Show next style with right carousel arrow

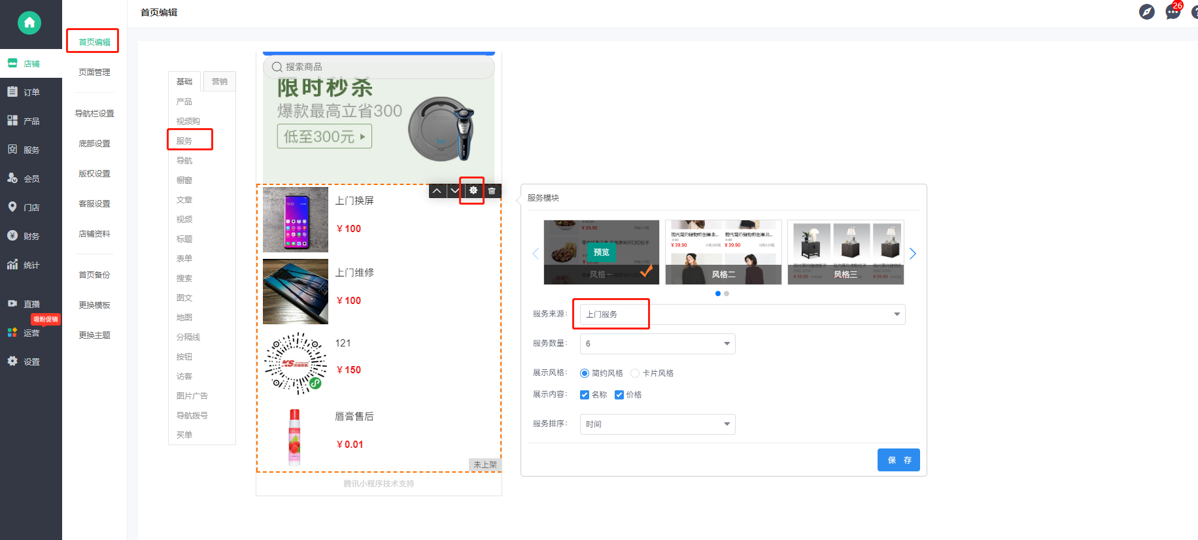click(x=913, y=254)
